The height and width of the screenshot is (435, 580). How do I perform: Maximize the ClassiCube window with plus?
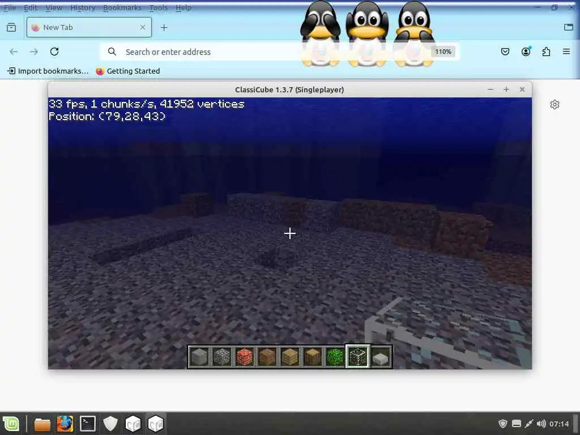(x=506, y=89)
